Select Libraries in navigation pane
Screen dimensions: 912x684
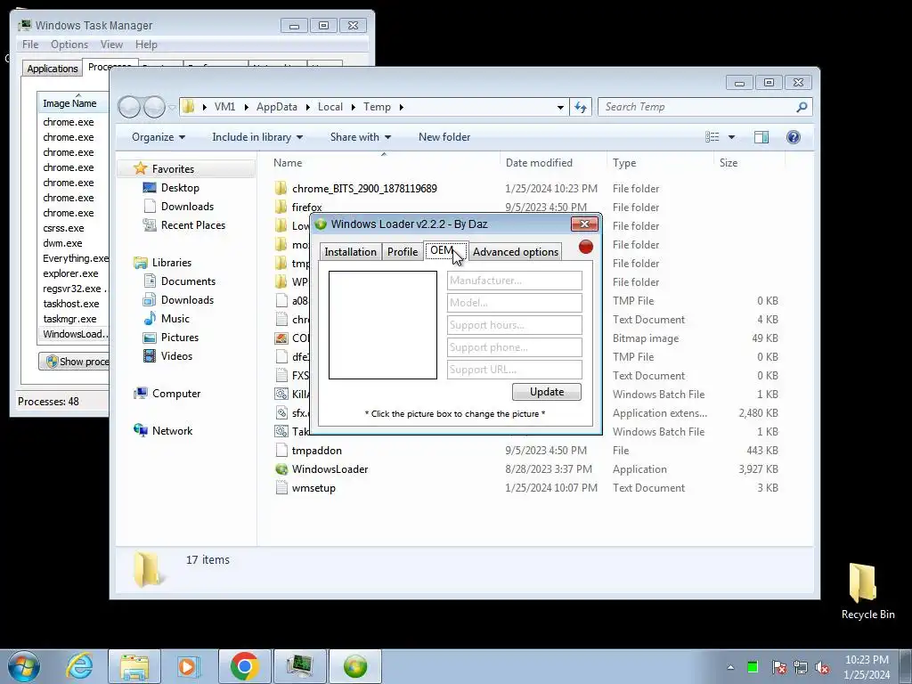tap(172, 263)
